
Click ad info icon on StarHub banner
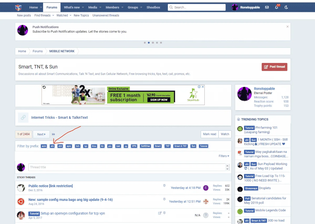(x=199, y=87)
